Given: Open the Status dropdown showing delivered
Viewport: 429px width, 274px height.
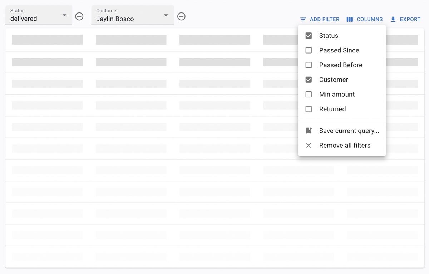Looking at the screenshot, I should [39, 15].
